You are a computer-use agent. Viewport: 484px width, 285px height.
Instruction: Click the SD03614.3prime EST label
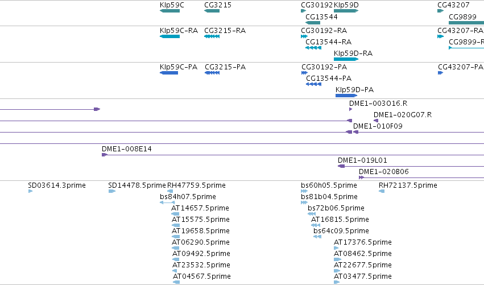click(x=57, y=185)
